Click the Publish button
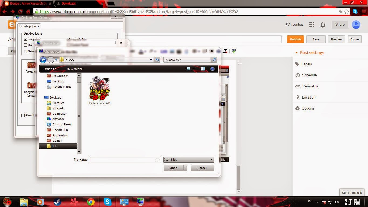The width and height of the screenshot is (368, 207). [295, 39]
